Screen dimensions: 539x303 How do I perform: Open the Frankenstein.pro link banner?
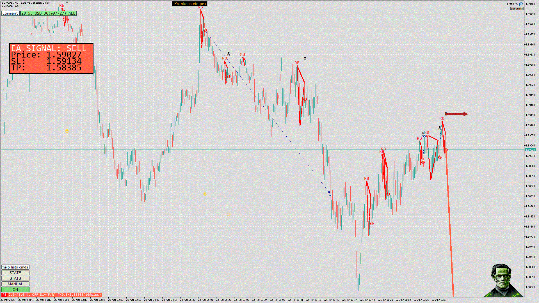(x=190, y=4)
